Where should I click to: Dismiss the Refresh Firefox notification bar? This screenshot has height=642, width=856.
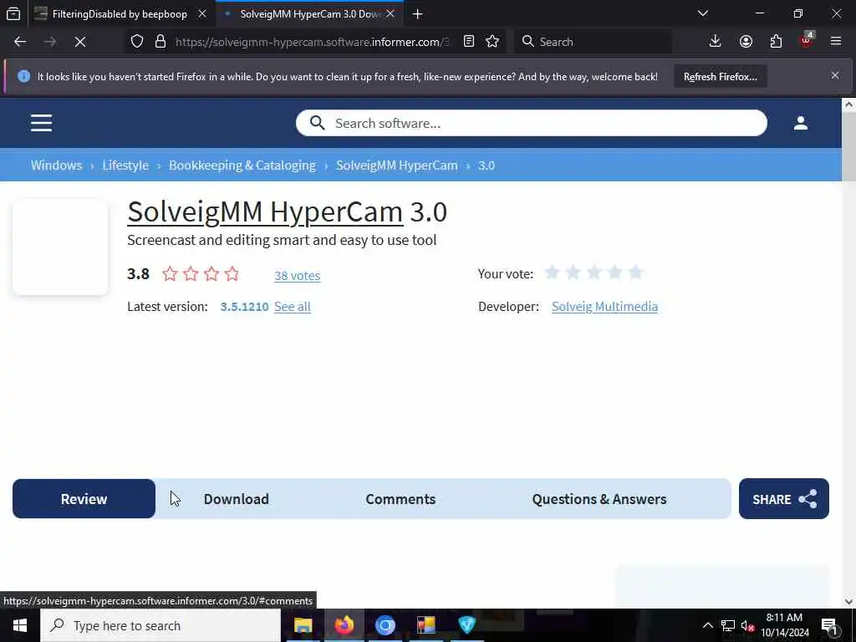(x=835, y=76)
